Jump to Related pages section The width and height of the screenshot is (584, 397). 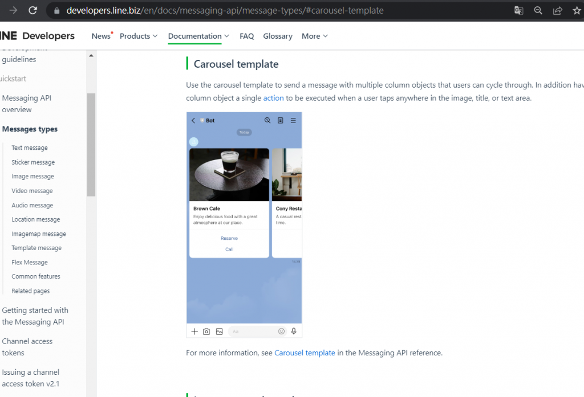coord(31,291)
